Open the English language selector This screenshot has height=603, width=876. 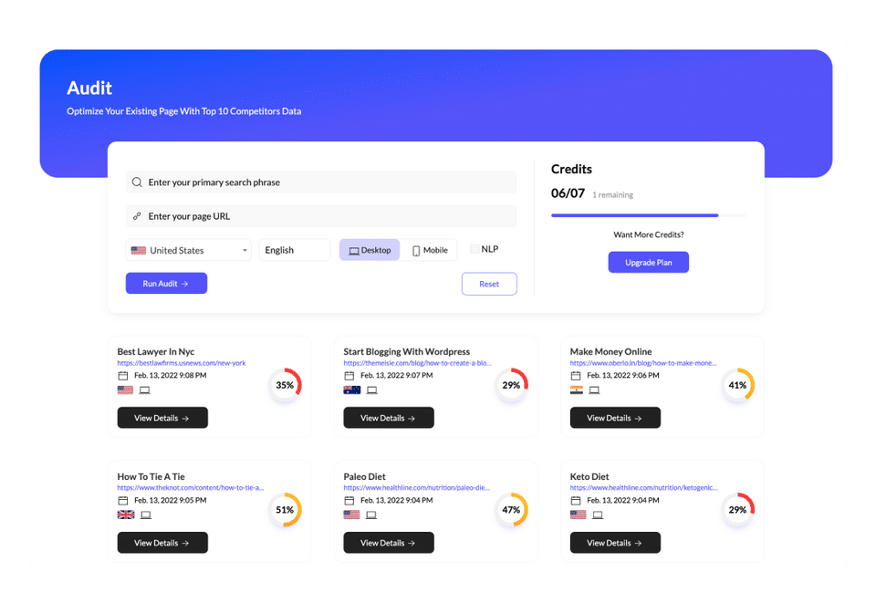(x=295, y=250)
